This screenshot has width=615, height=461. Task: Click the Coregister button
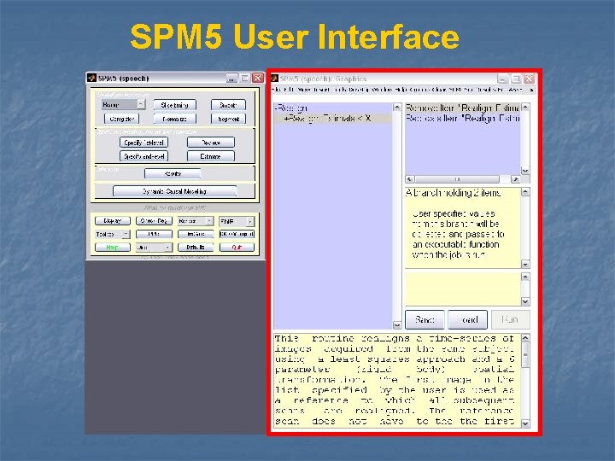(x=121, y=119)
